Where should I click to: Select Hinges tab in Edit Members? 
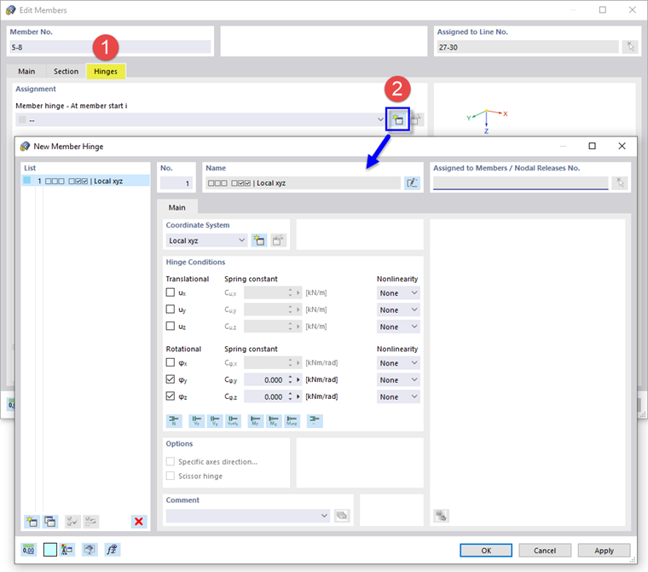click(x=106, y=71)
